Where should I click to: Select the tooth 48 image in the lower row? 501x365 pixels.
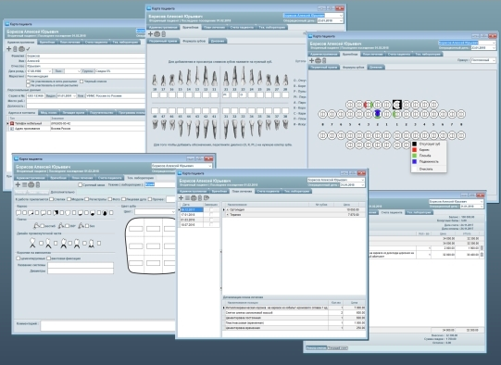(155, 125)
